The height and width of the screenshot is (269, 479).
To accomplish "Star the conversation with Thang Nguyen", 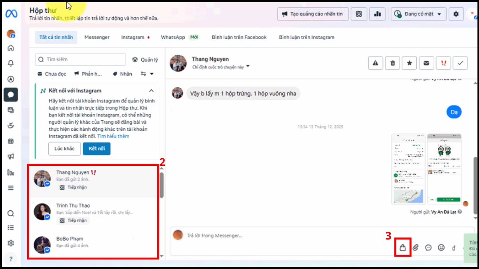I will pyautogui.click(x=409, y=63).
